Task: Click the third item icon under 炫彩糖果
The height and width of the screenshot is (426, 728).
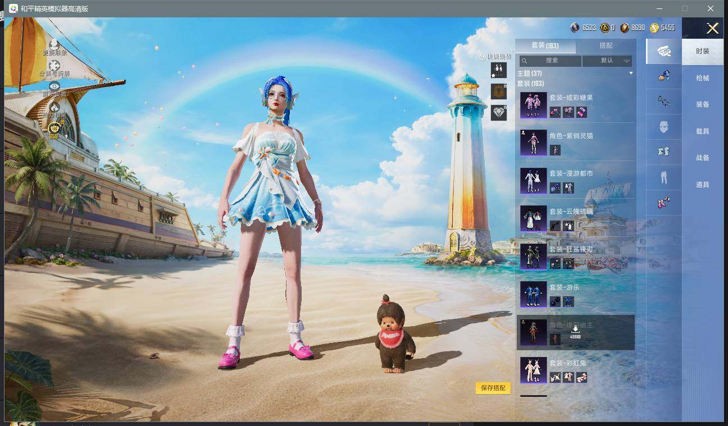Action: point(582,112)
